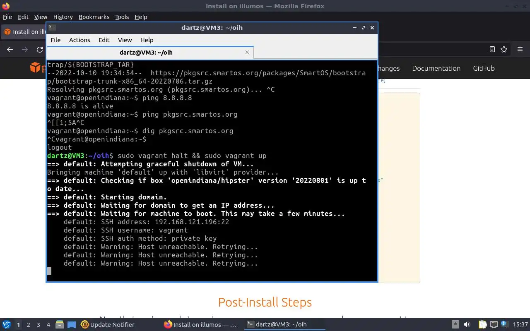Click the 'dig pkgsrc.smartos.org' command line
530x331 pixels.
[188, 131]
